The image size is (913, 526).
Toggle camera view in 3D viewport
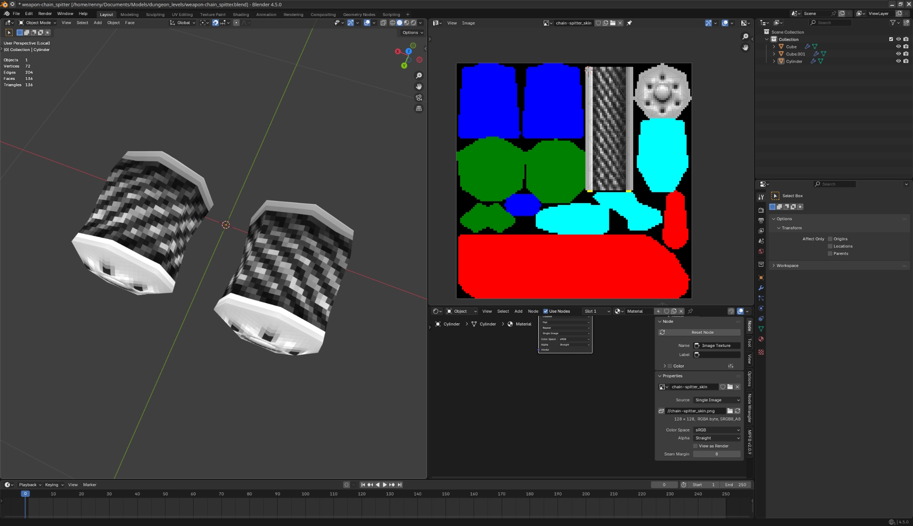[x=419, y=98]
